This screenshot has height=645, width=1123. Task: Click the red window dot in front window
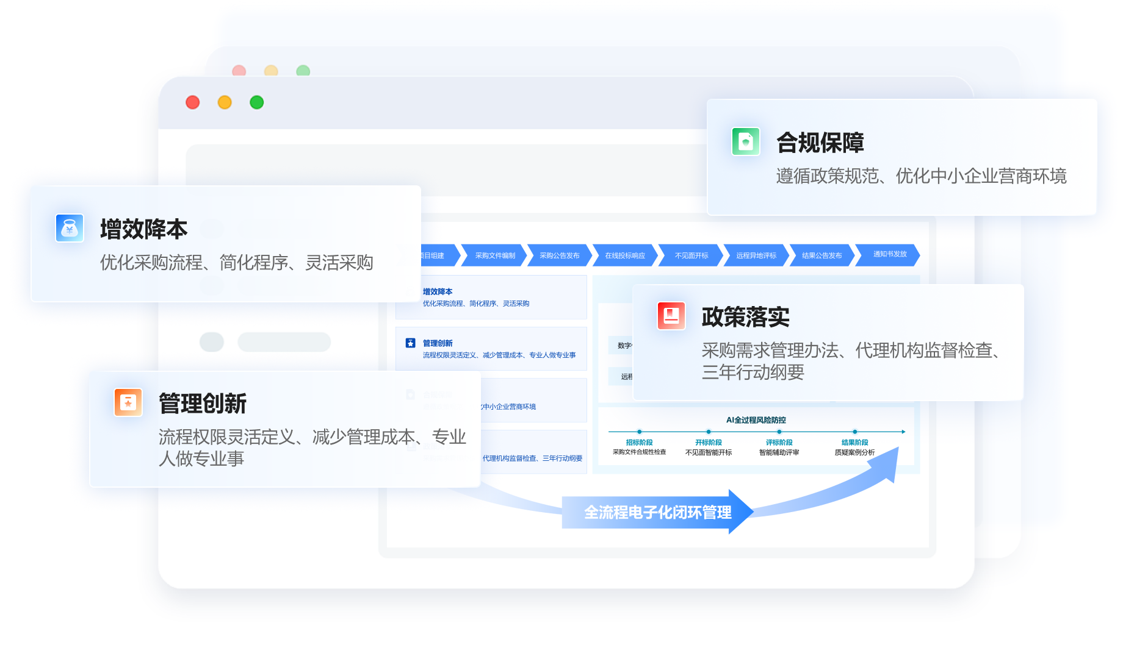coord(193,102)
